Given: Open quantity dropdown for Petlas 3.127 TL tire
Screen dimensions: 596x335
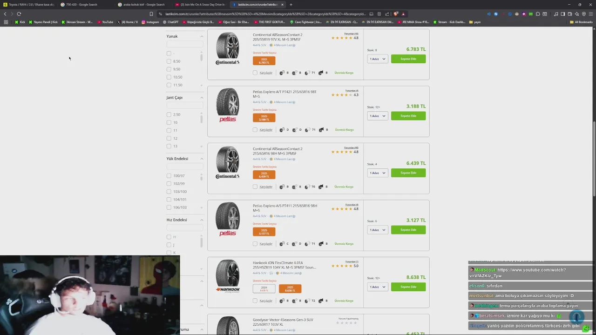Looking at the screenshot, I should click(378, 230).
